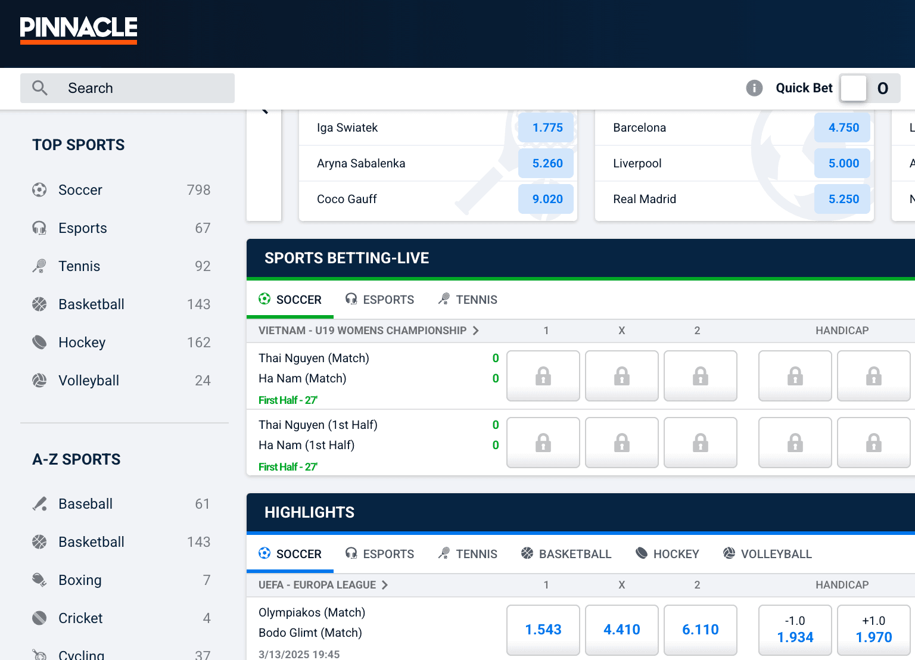Expand UEFA Europa League chevron

pyautogui.click(x=385, y=585)
